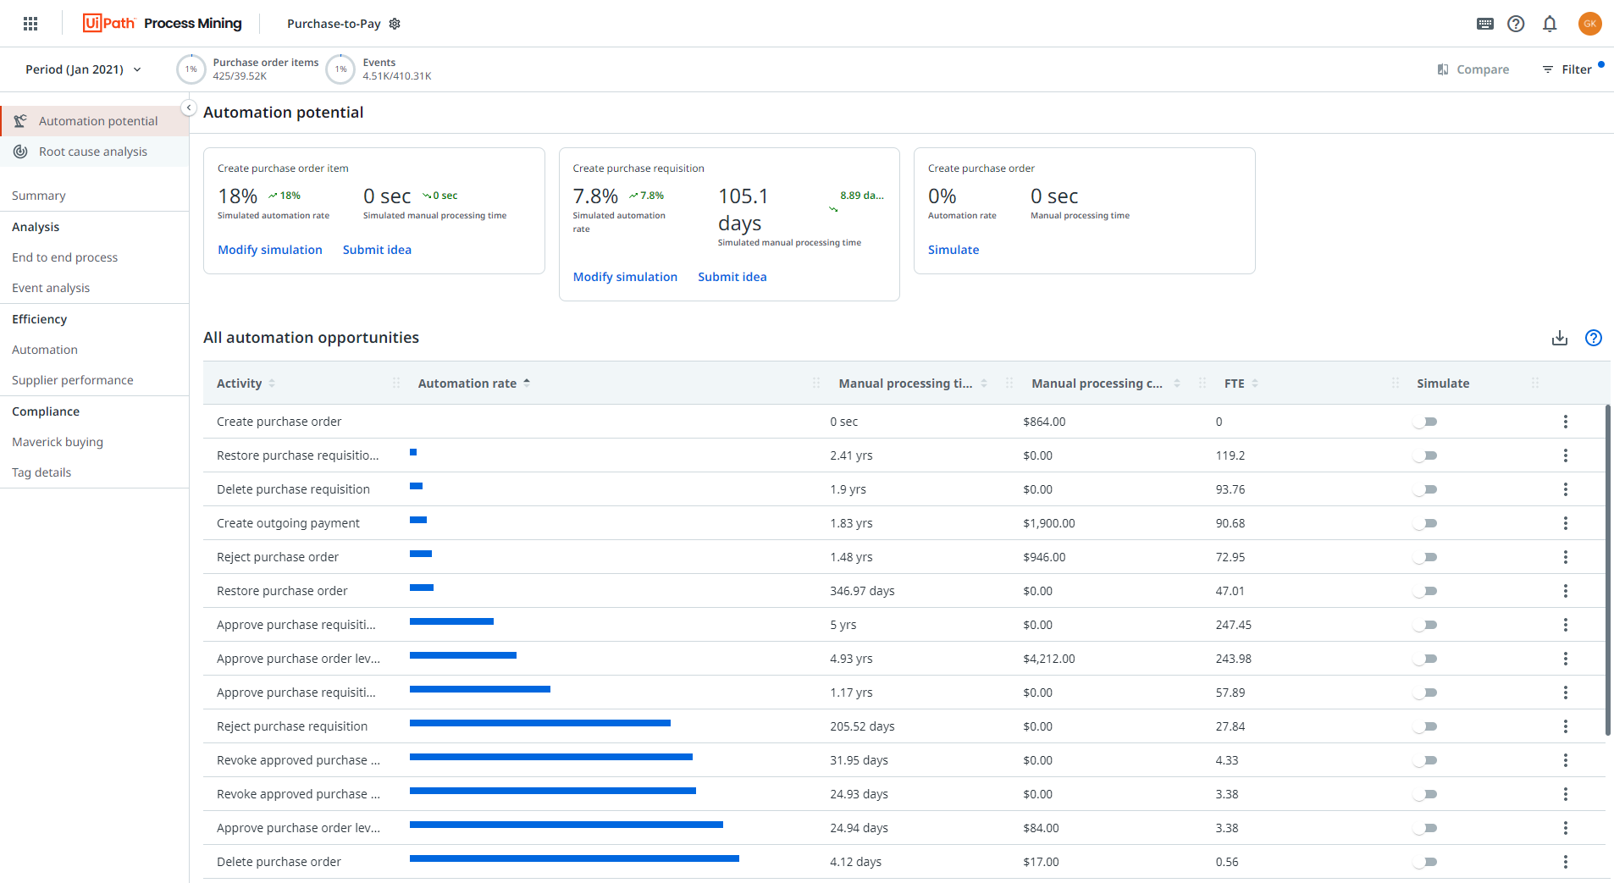Click automation rate bar for Delete purchase order
The image size is (1614, 883).
coord(574,858)
